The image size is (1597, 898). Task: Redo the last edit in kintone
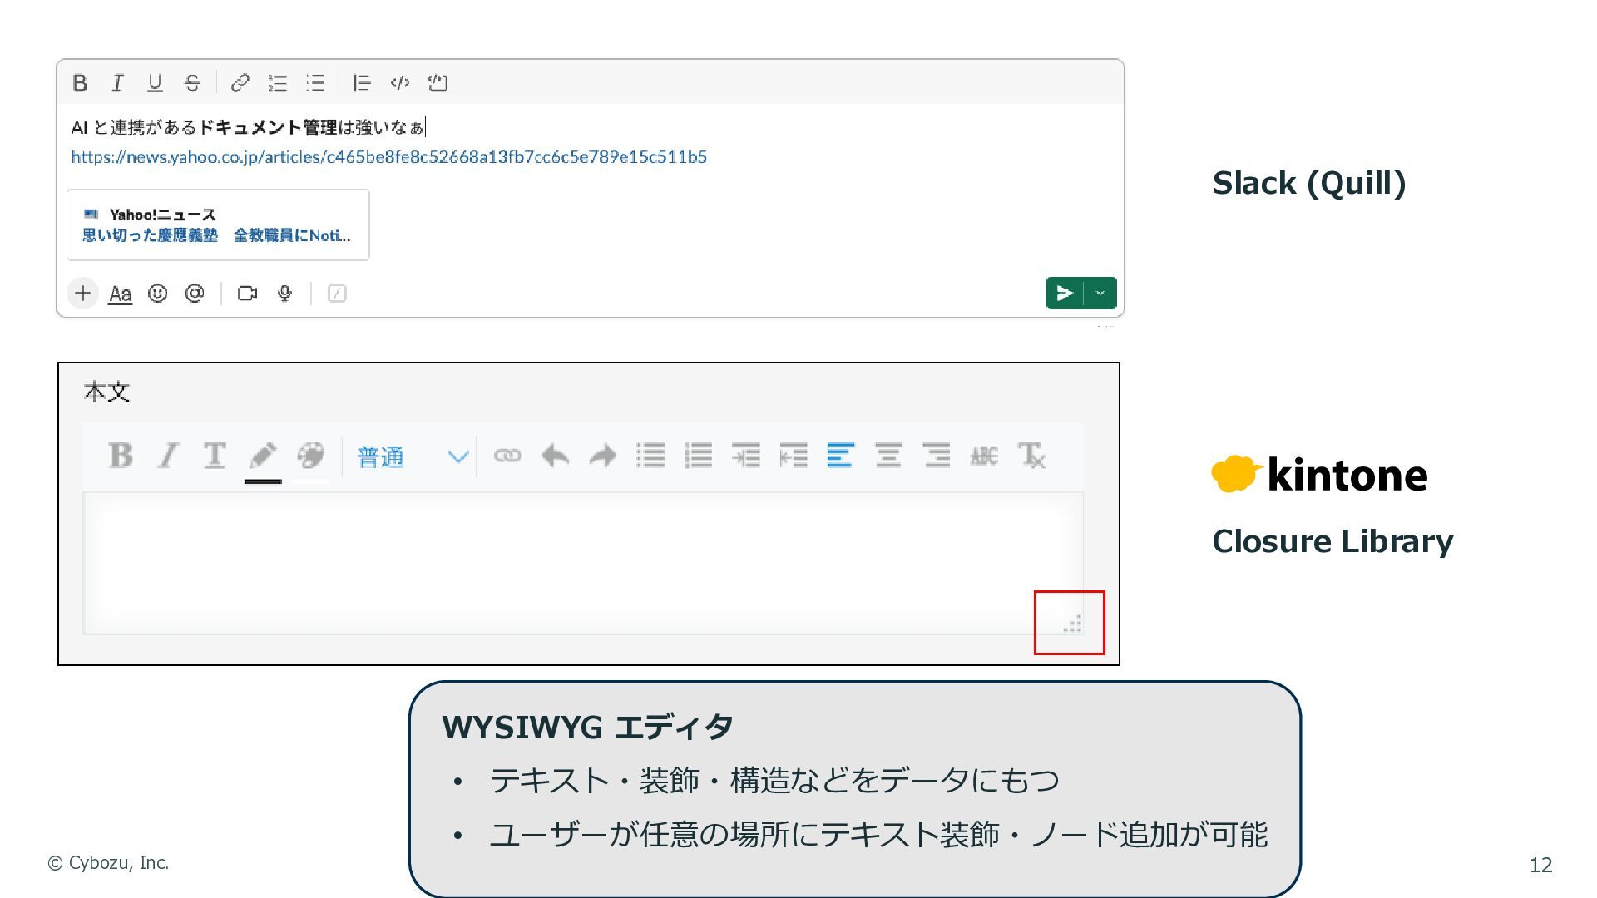pyautogui.click(x=603, y=456)
